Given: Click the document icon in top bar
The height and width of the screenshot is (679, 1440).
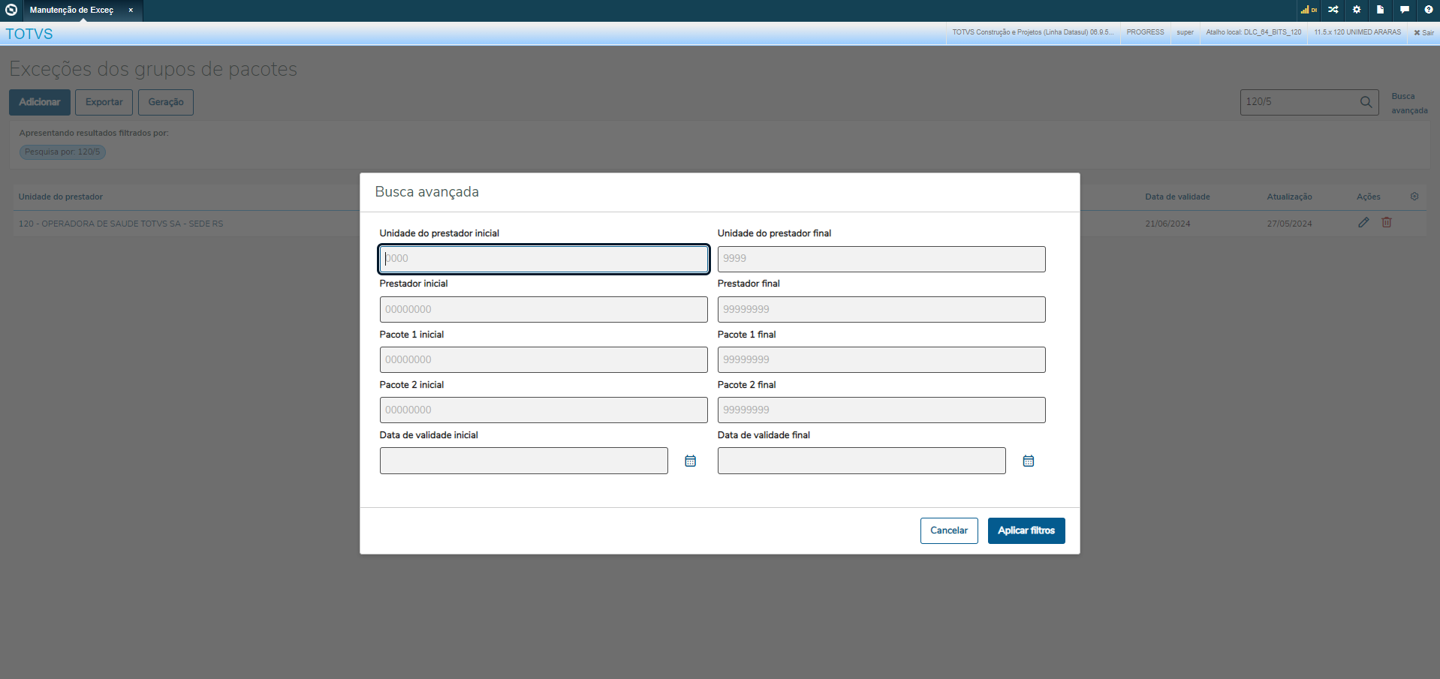Looking at the screenshot, I should pyautogui.click(x=1380, y=10).
